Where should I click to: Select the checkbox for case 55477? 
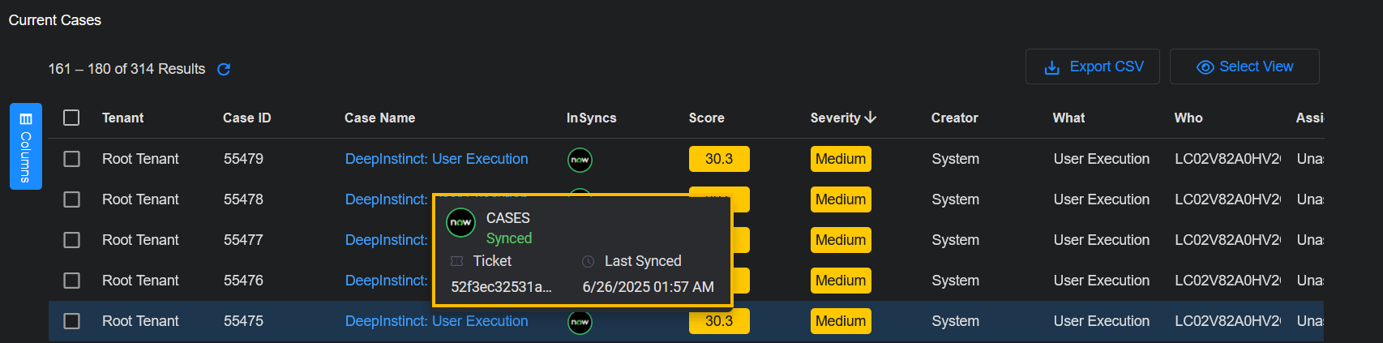(x=71, y=240)
